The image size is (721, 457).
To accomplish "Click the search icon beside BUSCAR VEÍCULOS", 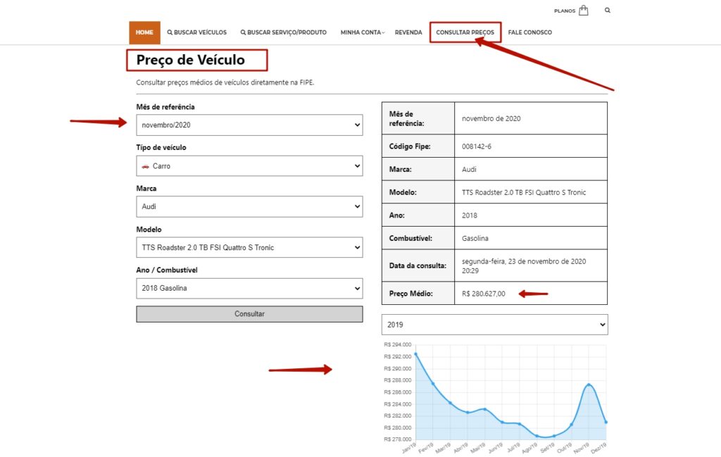I will coord(169,32).
